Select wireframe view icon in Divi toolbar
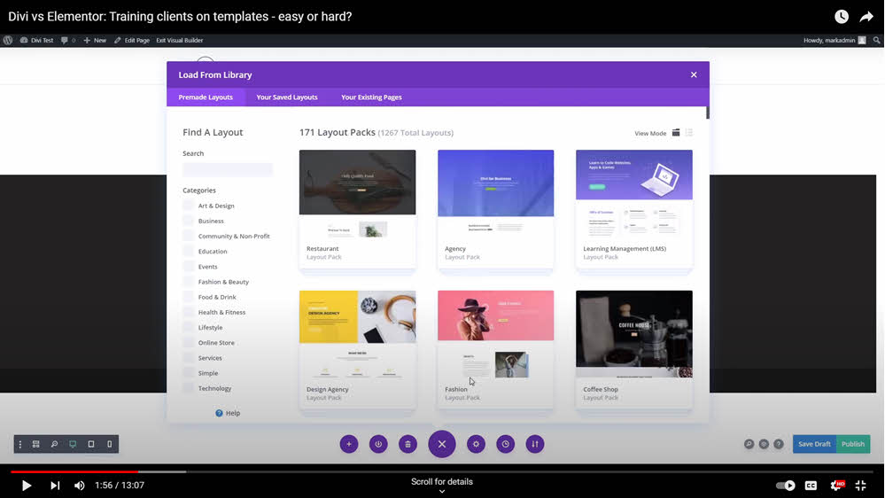The image size is (885, 498). (x=36, y=444)
